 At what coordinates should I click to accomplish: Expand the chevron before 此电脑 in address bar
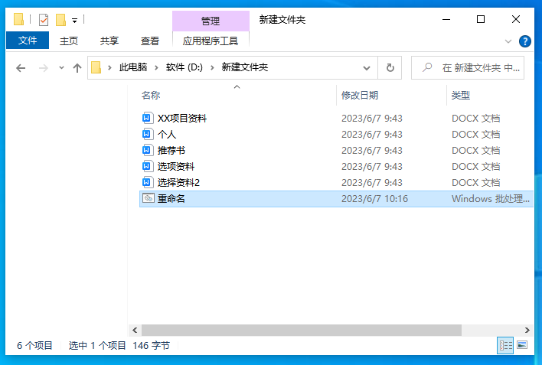click(110, 68)
